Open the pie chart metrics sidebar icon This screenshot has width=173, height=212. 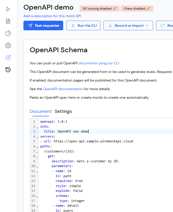8,33
